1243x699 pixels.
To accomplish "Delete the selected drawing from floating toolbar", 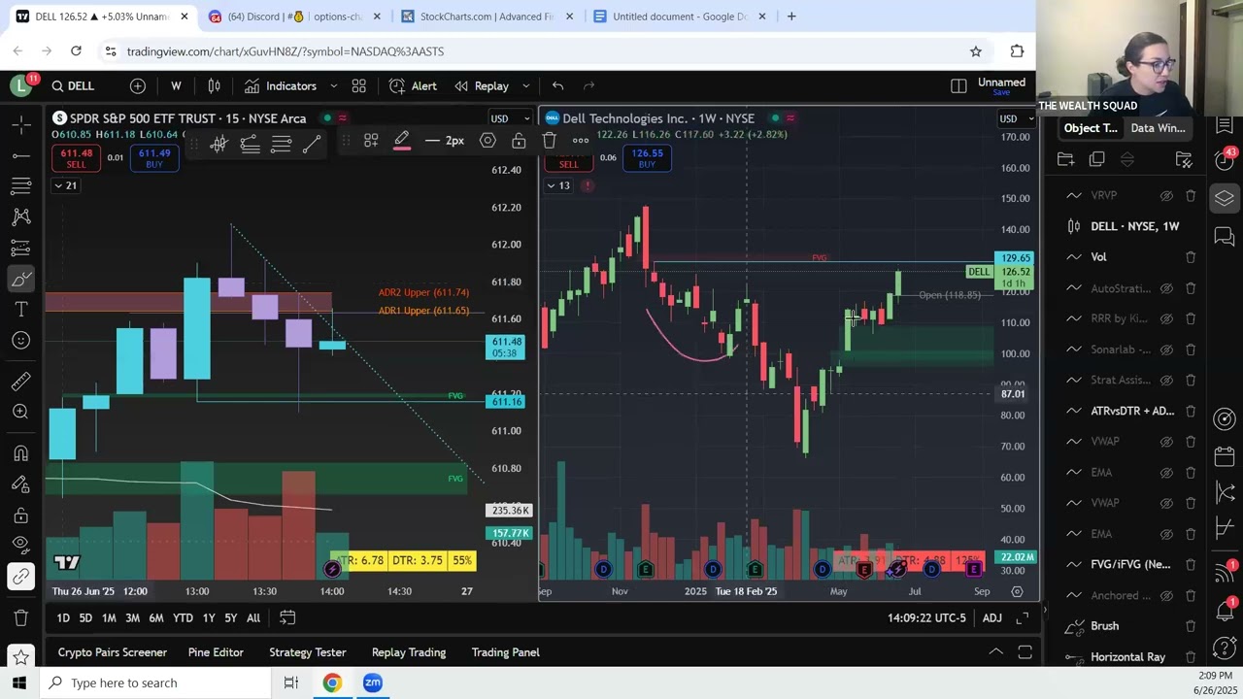I will coord(550,142).
